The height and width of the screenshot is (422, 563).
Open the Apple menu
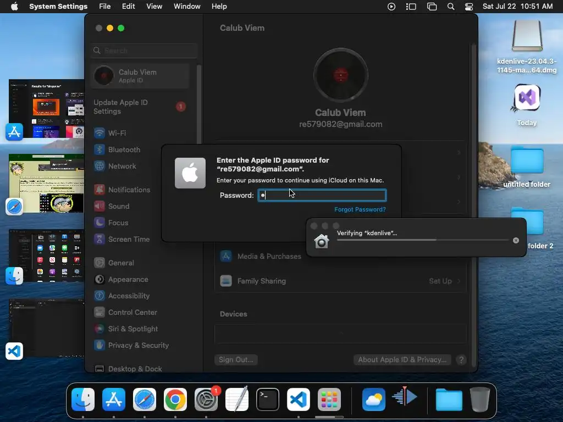pyautogui.click(x=14, y=7)
